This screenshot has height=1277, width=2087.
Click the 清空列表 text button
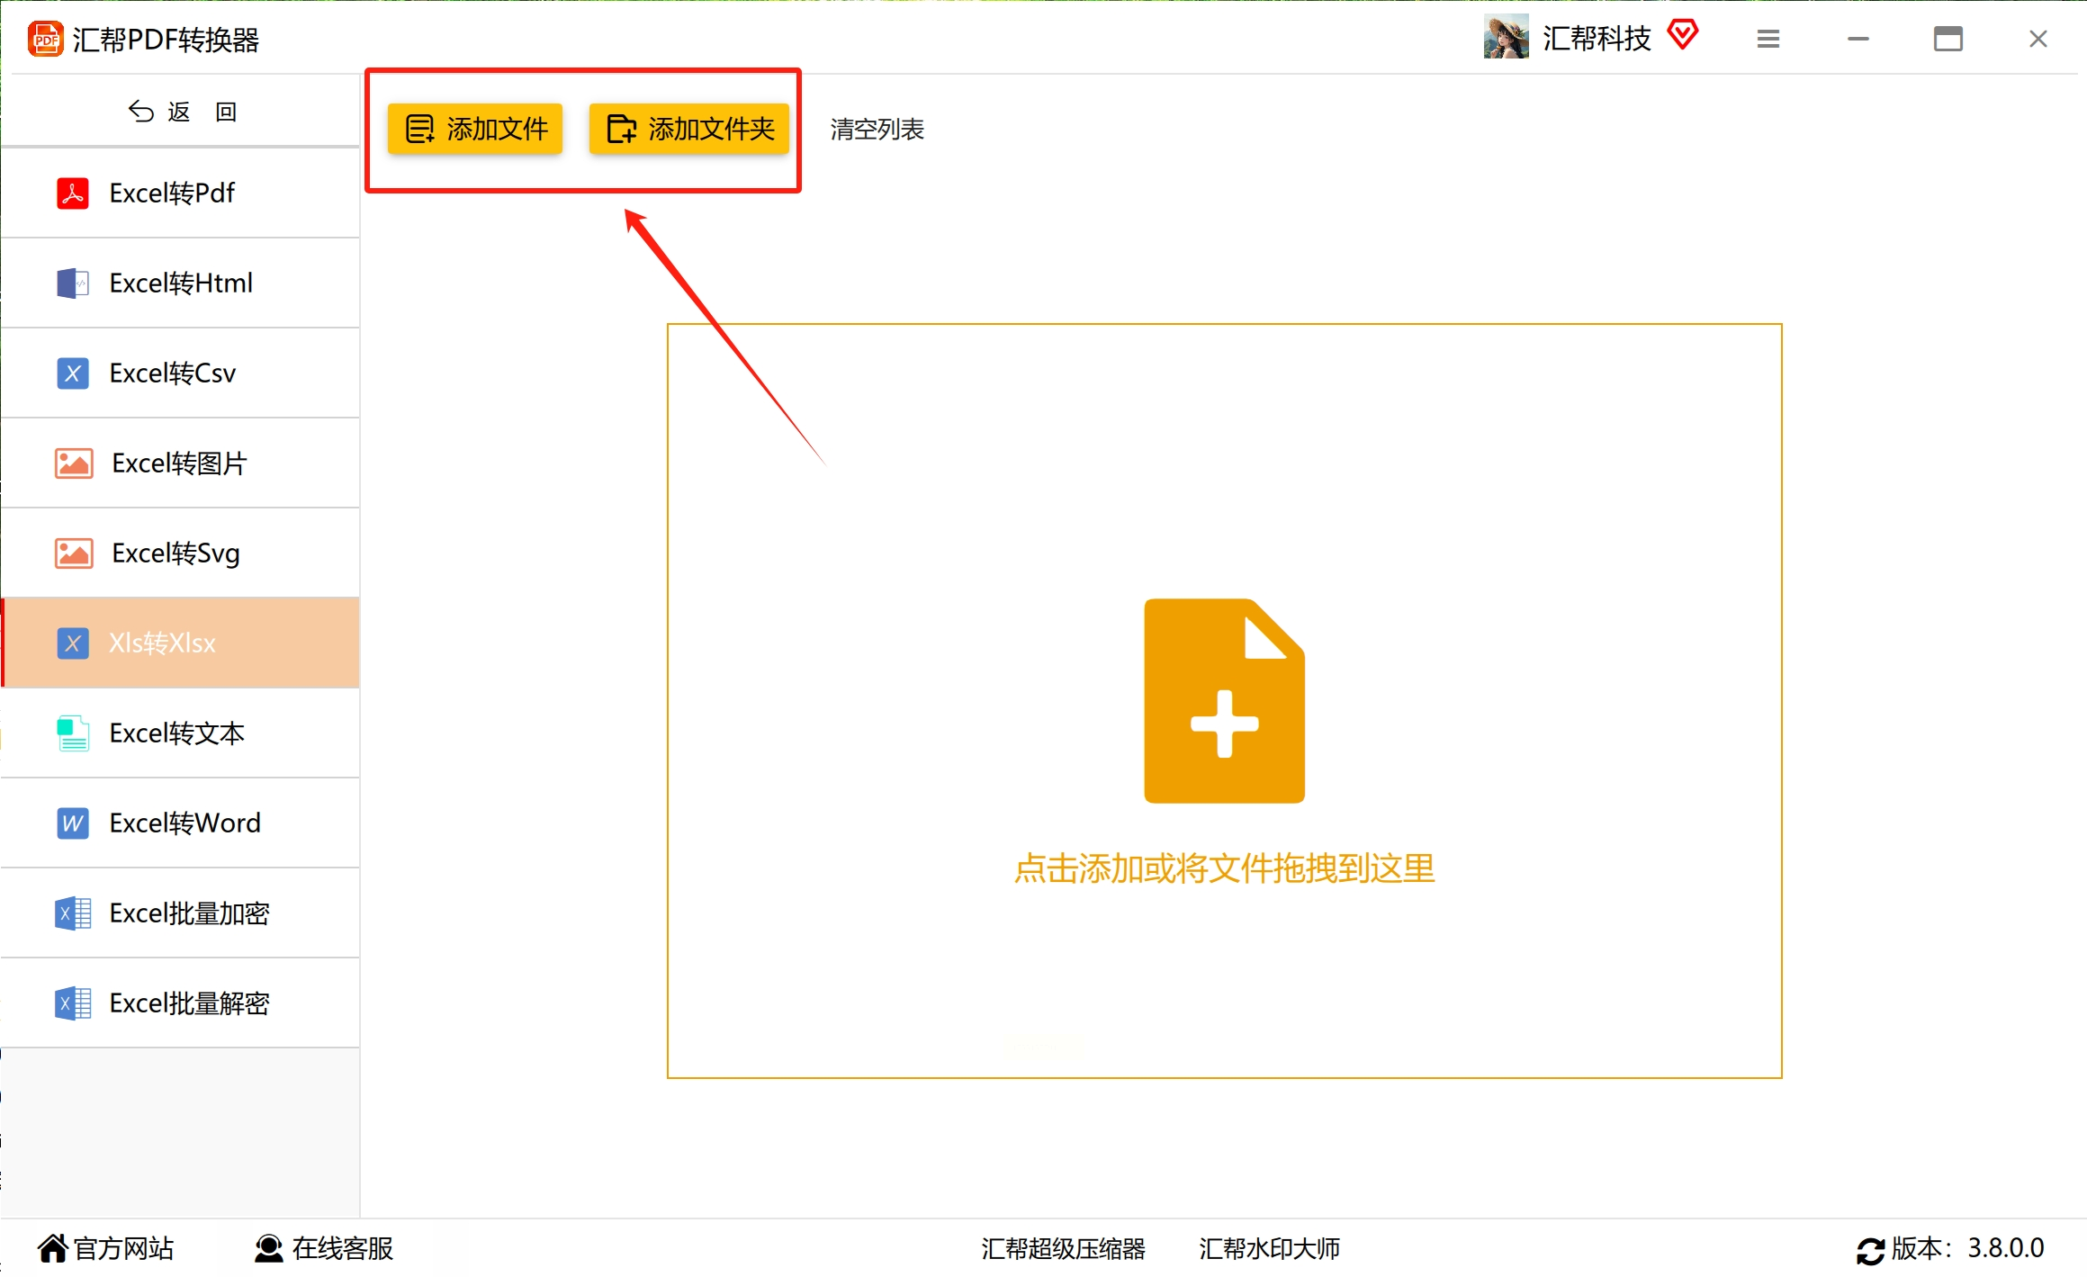877,130
